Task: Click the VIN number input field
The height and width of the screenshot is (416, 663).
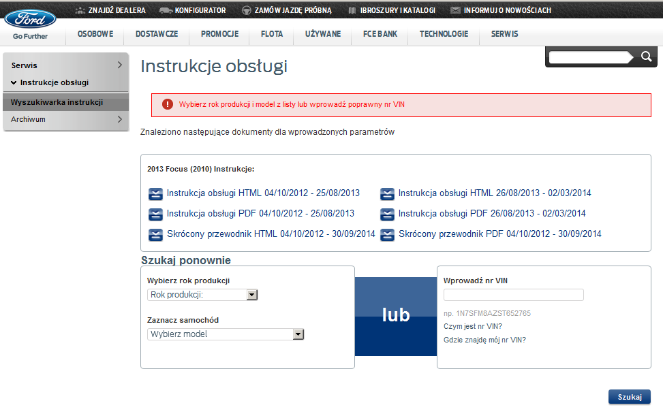Action: pyautogui.click(x=513, y=295)
